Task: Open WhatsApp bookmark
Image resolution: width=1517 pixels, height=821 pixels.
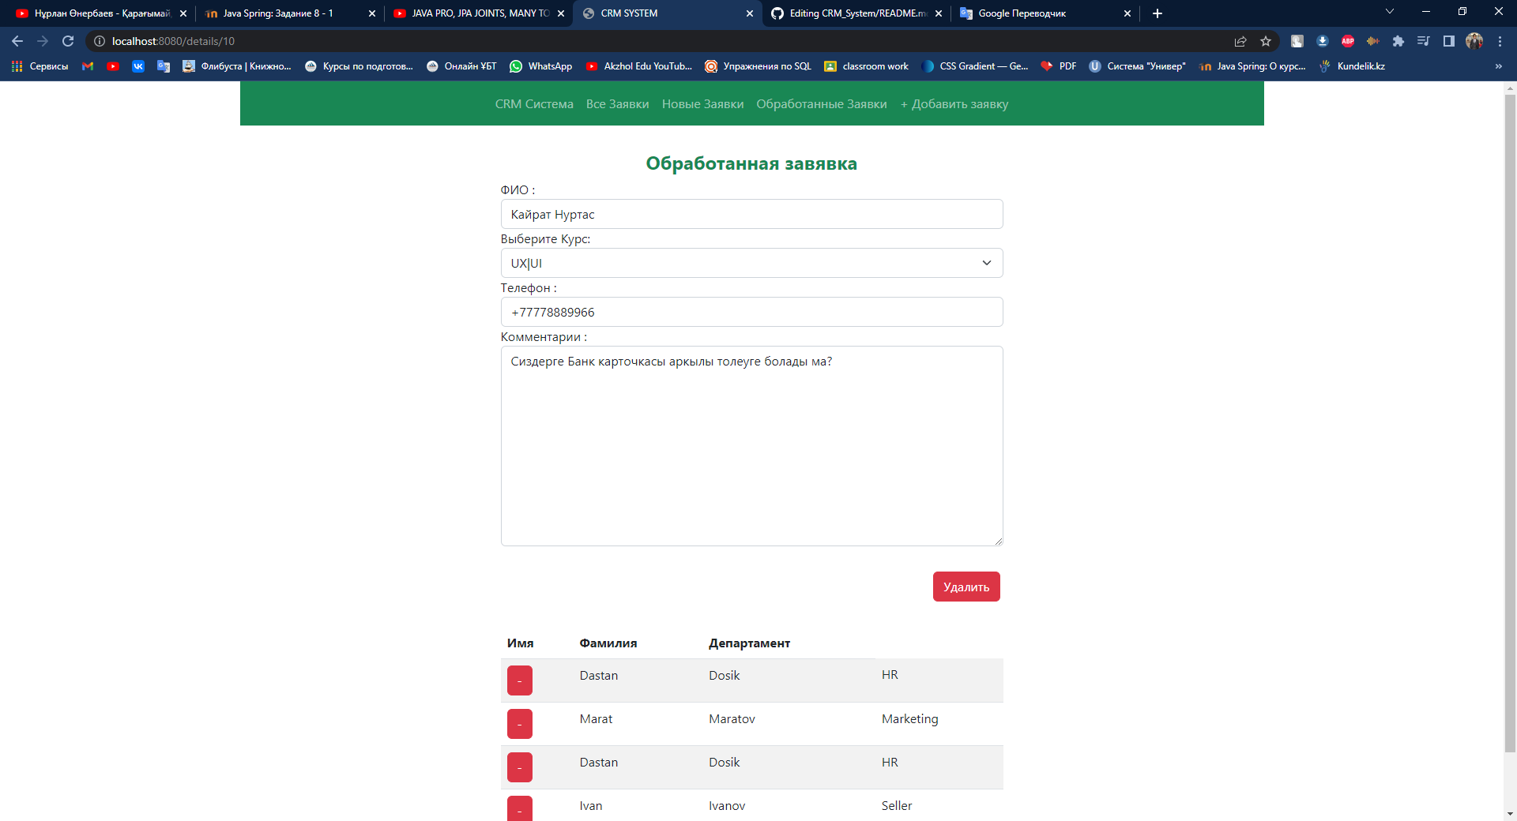Action: (541, 66)
